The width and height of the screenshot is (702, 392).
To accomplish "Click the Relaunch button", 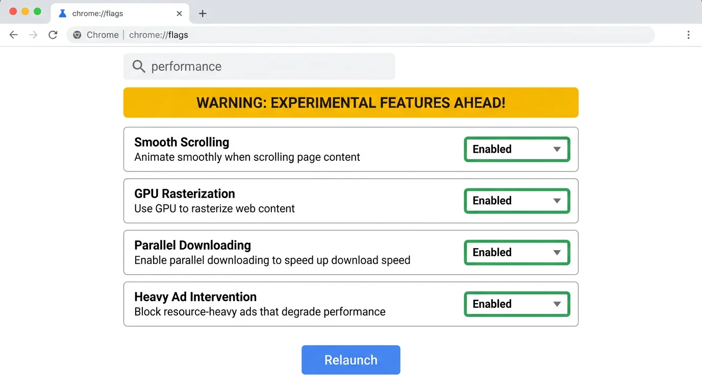I will pos(350,360).
